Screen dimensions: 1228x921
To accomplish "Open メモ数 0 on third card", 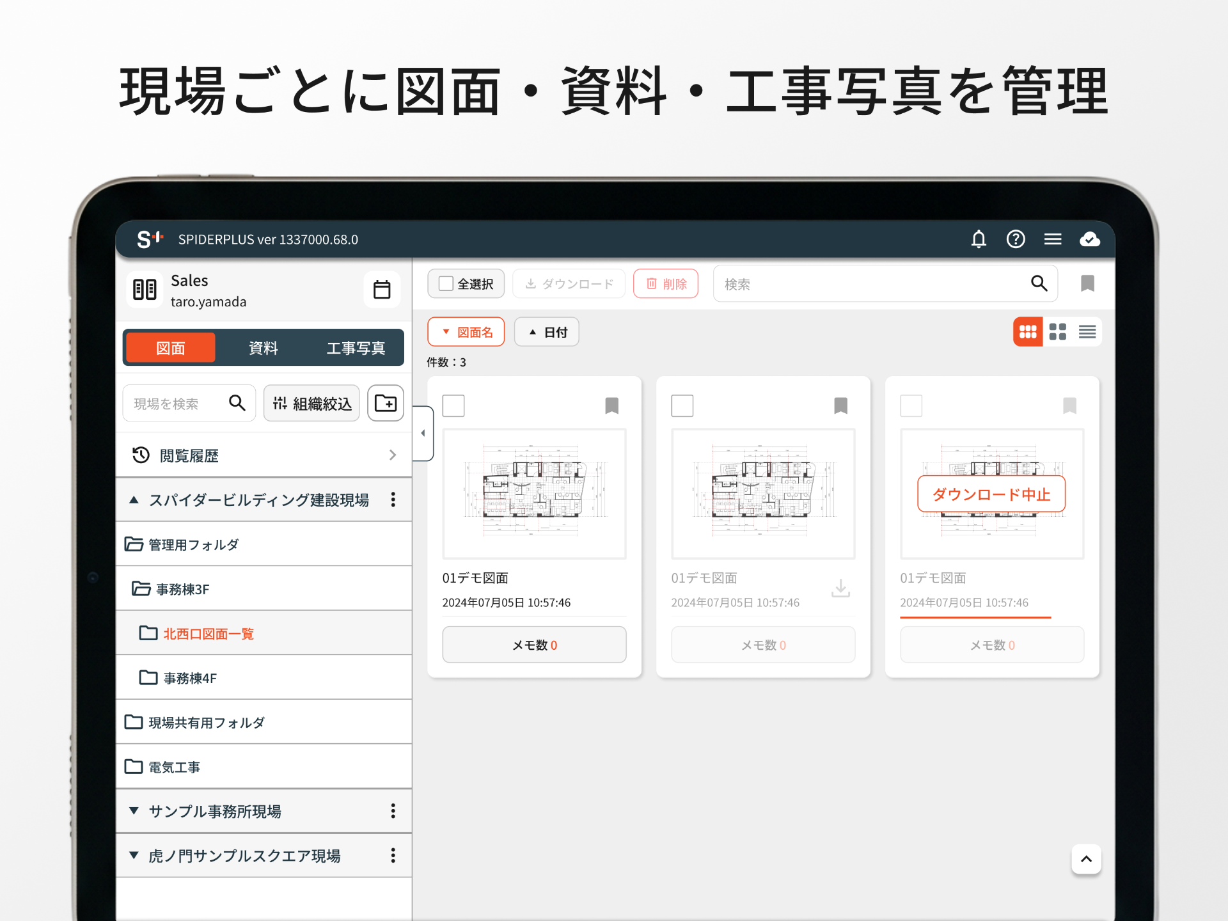I will click(992, 645).
